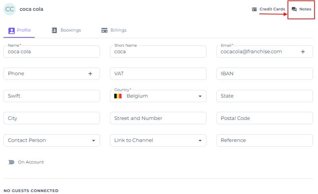
Task: Focus the VAT input field
Action: coord(158,74)
